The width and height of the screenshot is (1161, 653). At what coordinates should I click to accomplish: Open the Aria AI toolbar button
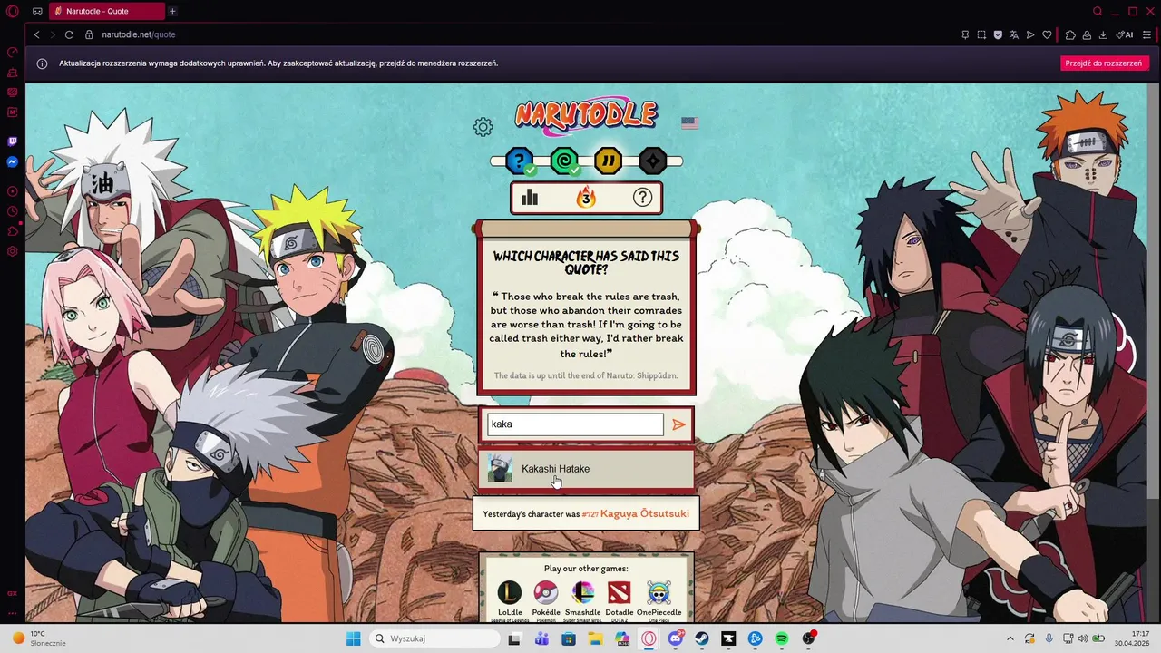[1125, 34]
